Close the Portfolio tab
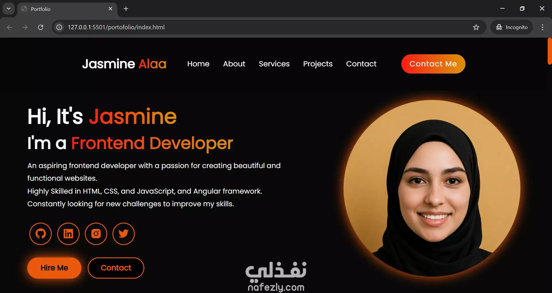Viewport: 552px width, 293px height. 110,9
